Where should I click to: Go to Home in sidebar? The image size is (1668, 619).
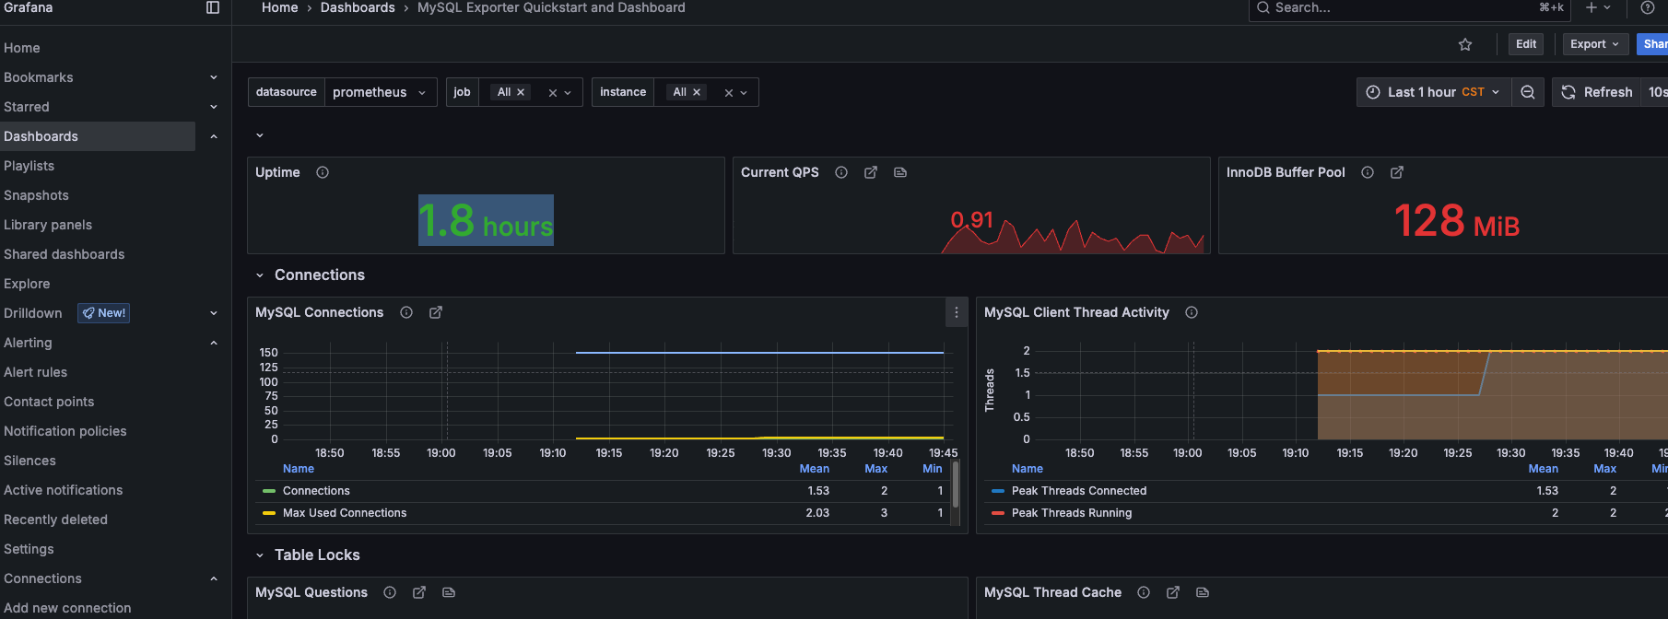point(22,48)
